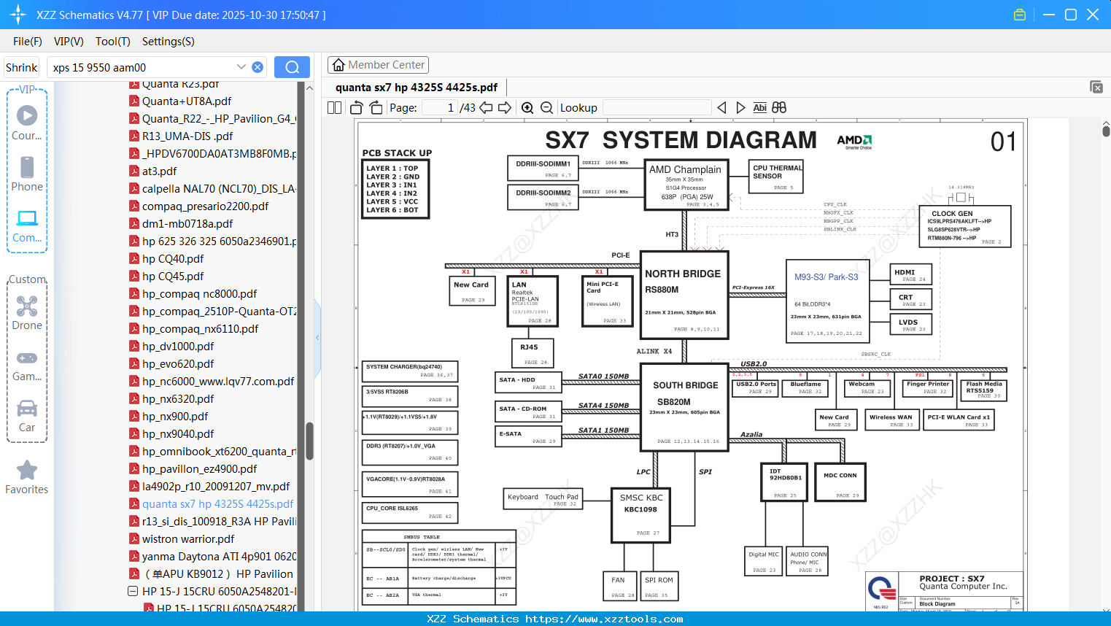Open hp_dv1000.pdf
Screen dimensions: 1111x626
point(178,346)
